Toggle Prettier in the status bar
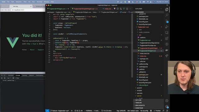 [157, 111]
